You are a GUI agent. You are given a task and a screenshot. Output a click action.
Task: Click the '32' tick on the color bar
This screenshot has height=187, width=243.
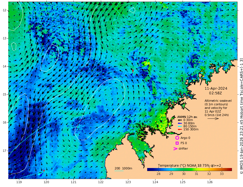pos(209,174)
